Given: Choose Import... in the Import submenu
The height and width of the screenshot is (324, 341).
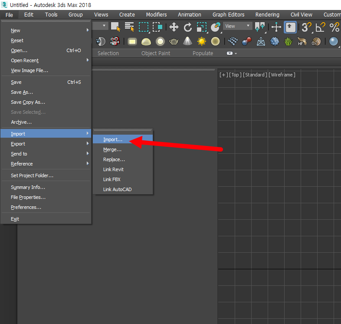Looking at the screenshot, I should tap(123, 139).
